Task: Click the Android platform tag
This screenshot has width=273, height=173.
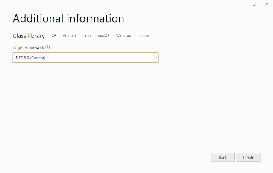Action: 69,36
